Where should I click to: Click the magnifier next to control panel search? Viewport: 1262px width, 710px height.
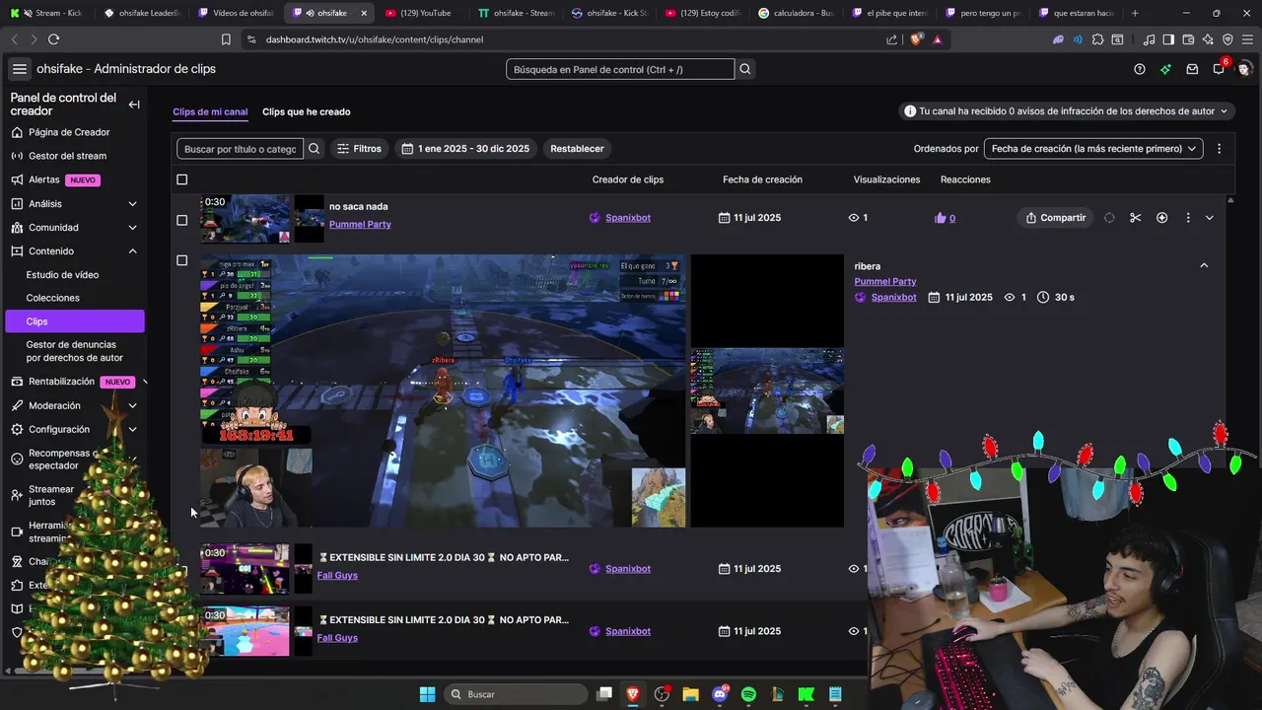pyautogui.click(x=745, y=69)
